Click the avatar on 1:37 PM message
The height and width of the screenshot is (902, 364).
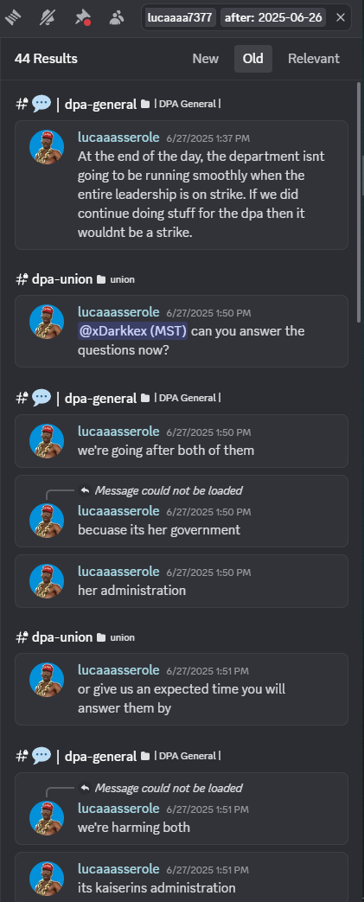point(47,147)
